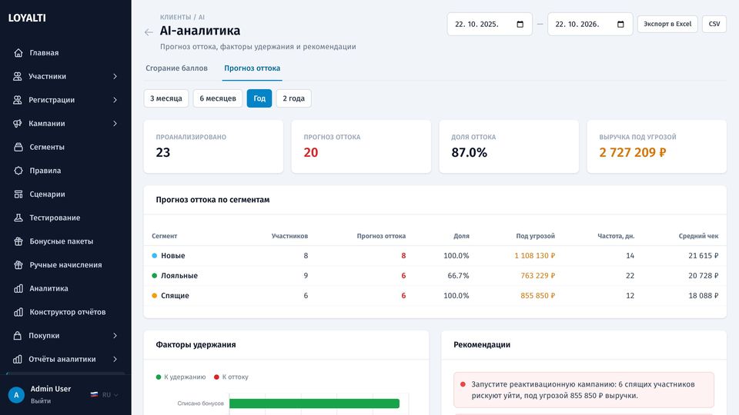This screenshot has width=739, height=415.
Task: Select the Прогноз оттока tab
Action: click(252, 68)
